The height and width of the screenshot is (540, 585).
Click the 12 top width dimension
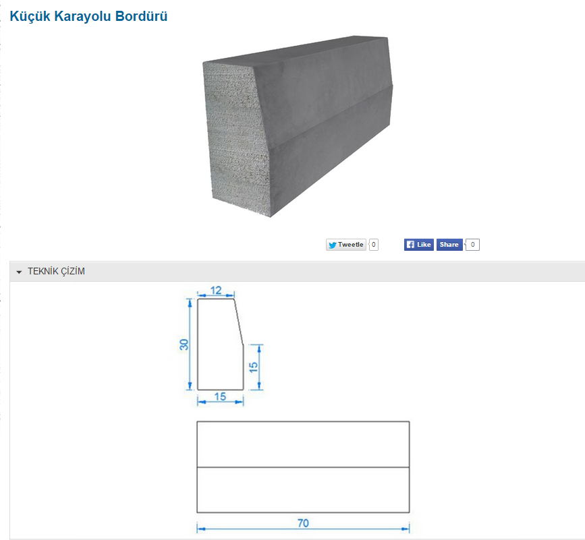click(x=216, y=290)
